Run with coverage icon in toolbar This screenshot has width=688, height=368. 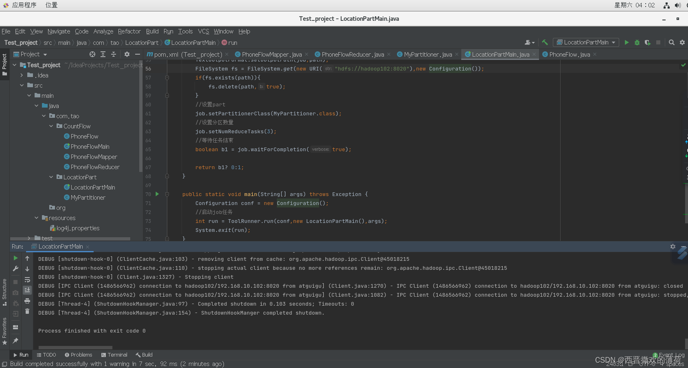pos(648,42)
